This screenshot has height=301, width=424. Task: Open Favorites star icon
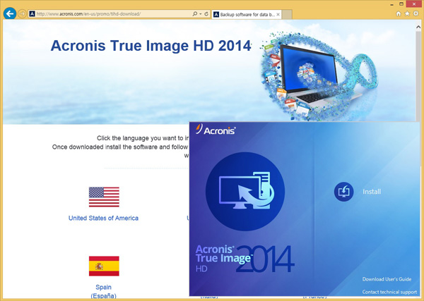point(407,14)
